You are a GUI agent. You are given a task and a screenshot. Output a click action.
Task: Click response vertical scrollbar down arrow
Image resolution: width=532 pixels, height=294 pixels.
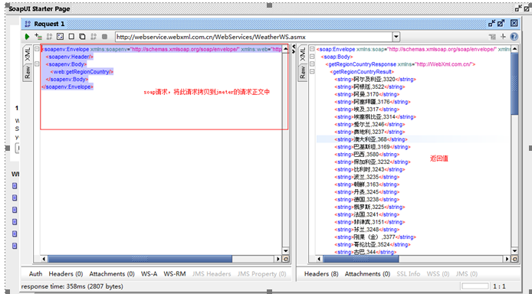coord(514,251)
